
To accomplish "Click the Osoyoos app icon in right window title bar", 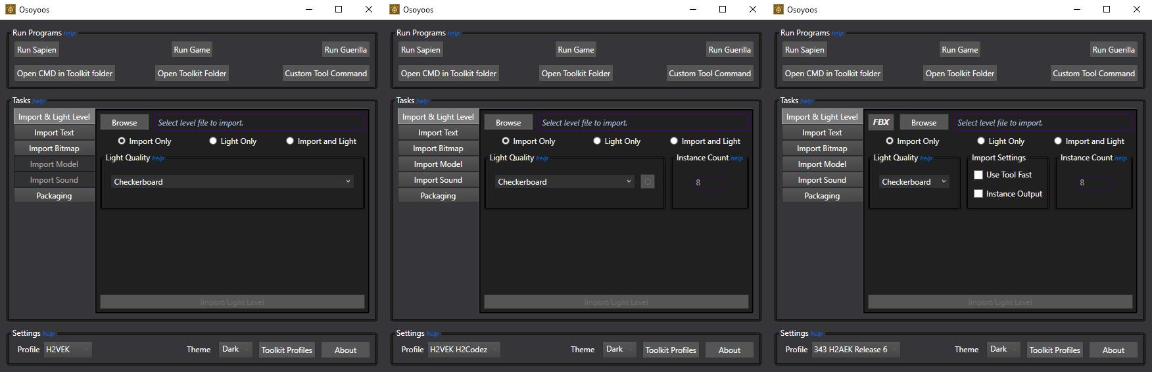I will point(779,9).
